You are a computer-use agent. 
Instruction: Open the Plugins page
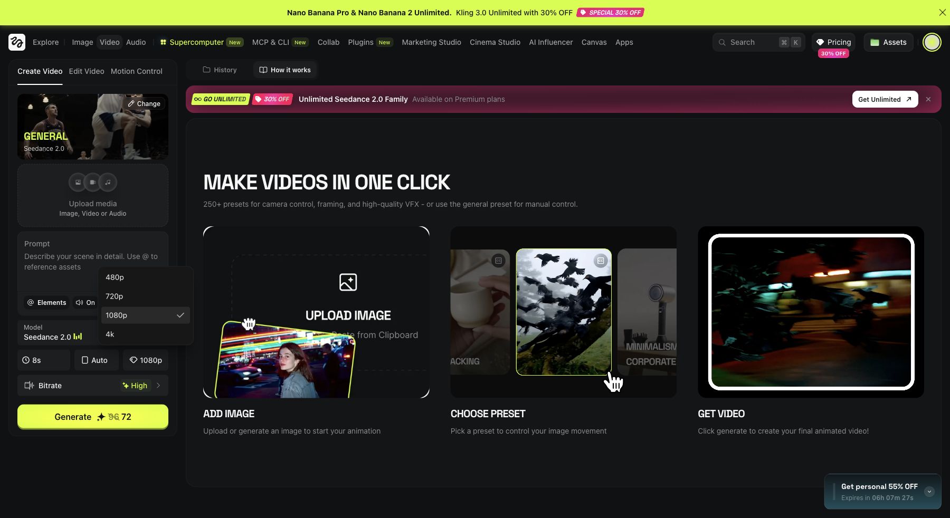tap(370, 42)
